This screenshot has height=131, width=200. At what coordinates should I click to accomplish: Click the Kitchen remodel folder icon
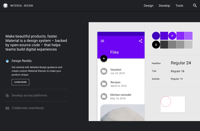pyautogui.click(x=104, y=96)
